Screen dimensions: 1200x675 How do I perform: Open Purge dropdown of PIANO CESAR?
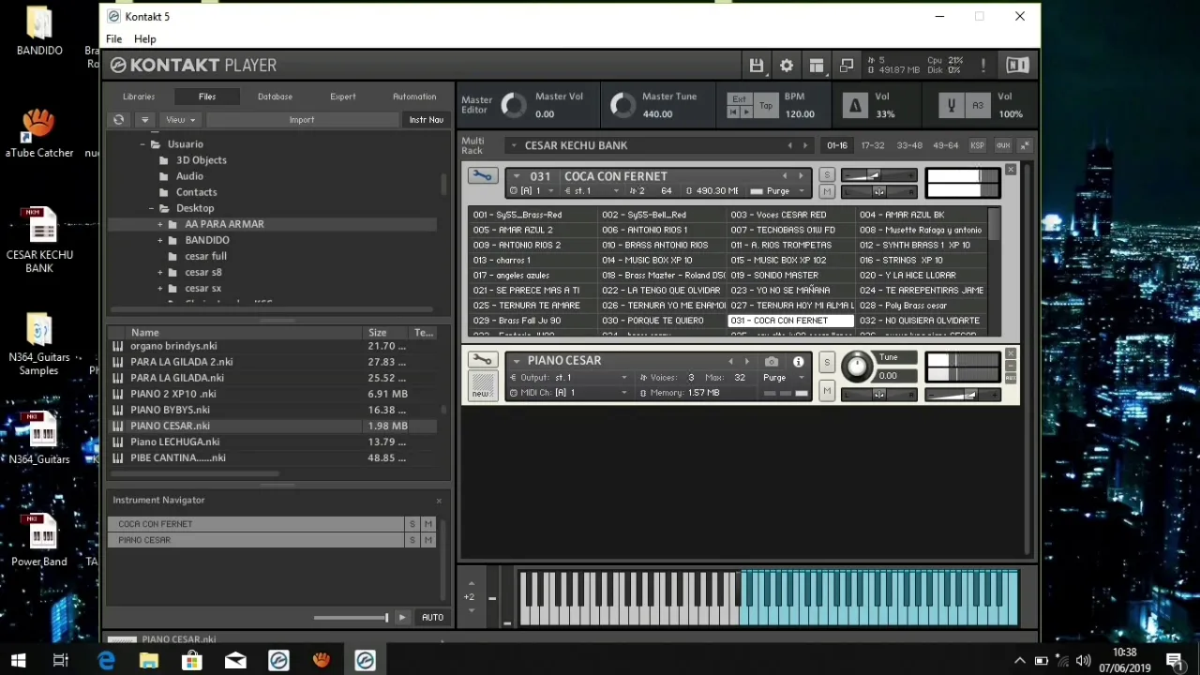[x=784, y=378]
